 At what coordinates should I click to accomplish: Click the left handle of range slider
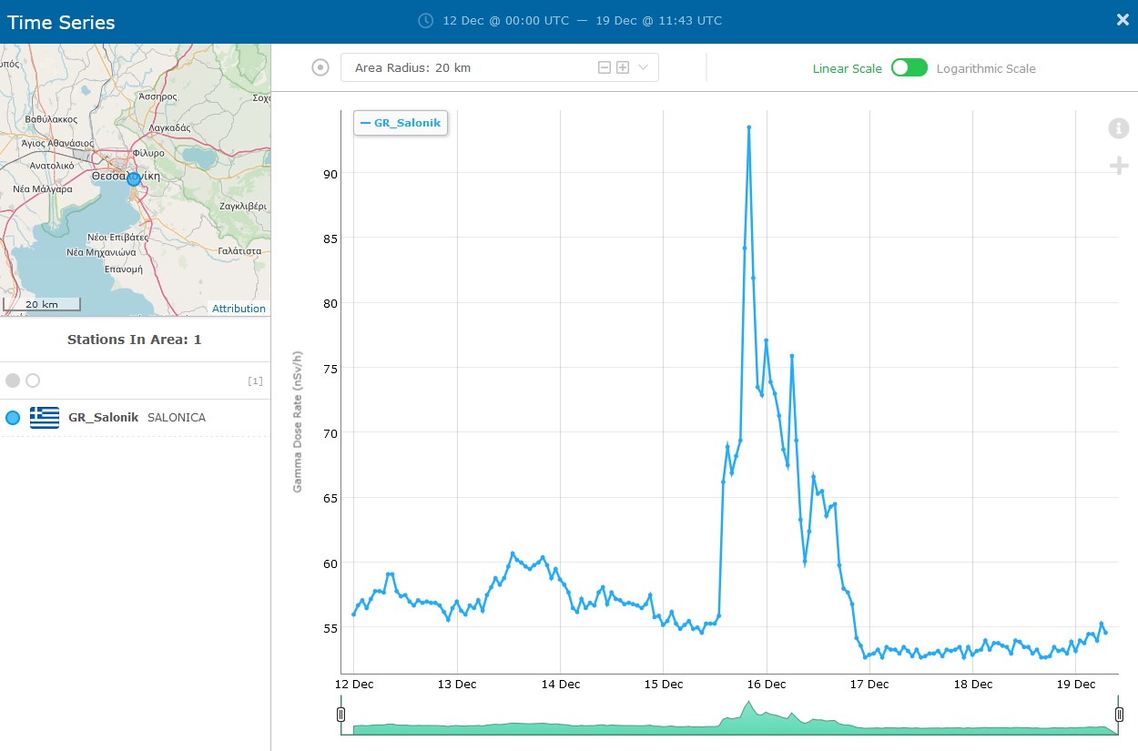(x=341, y=715)
